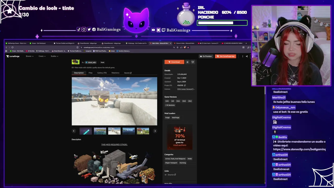
Task: Open the Player Transport category tag
Action: 171,163
